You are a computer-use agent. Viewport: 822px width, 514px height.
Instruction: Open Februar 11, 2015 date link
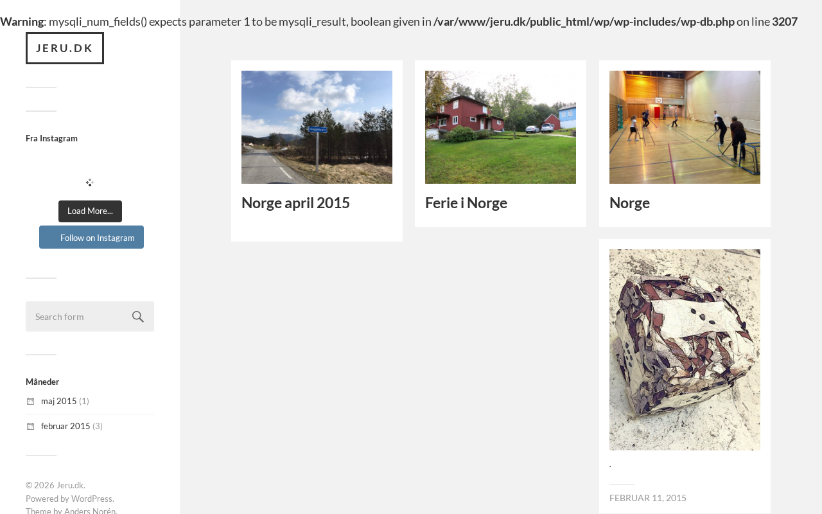[648, 498]
